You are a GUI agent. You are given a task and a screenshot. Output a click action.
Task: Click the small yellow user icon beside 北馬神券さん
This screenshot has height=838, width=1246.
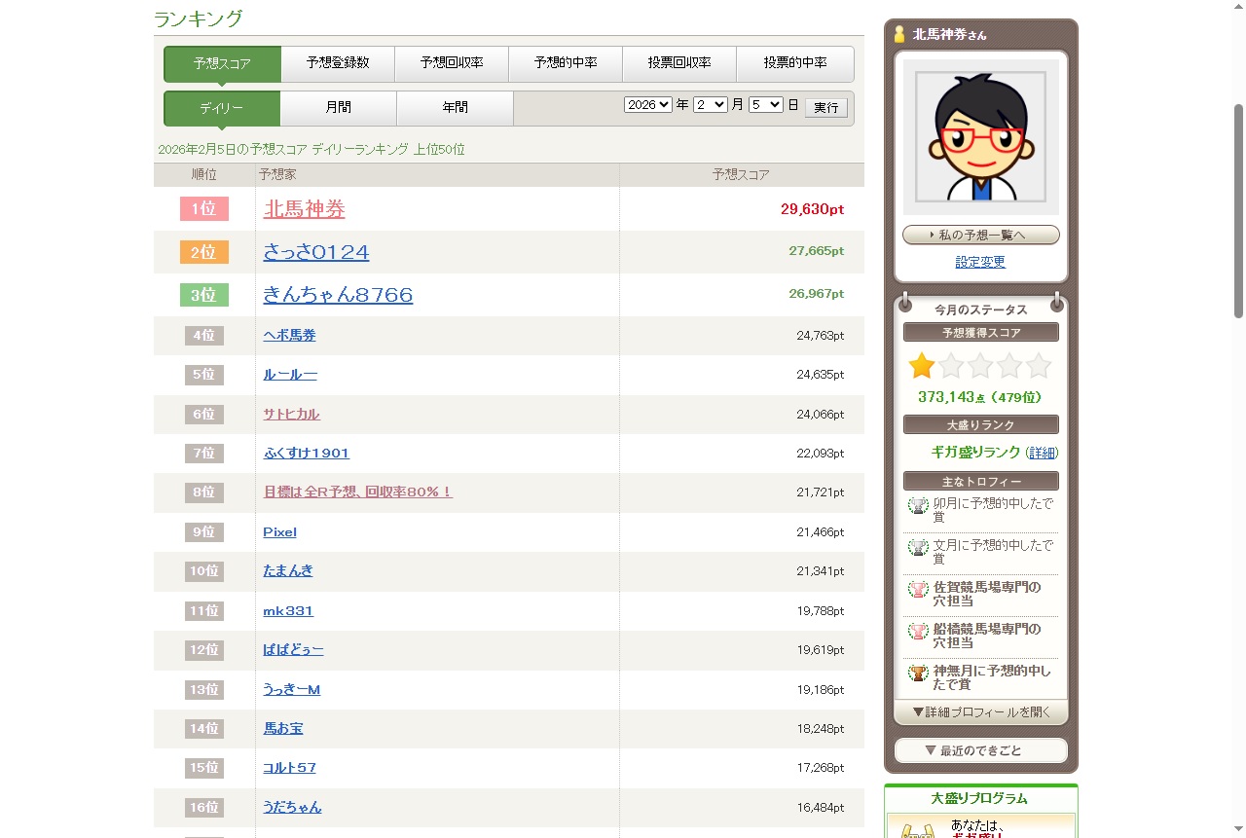899,34
